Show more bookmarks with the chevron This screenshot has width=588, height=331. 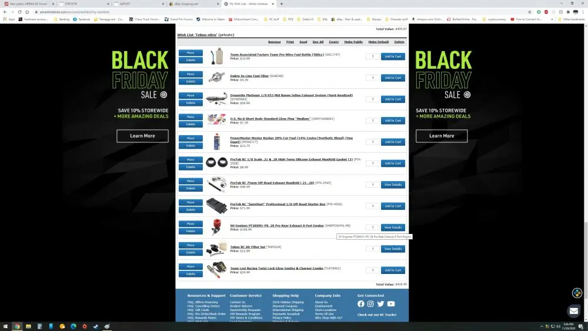coord(552,19)
